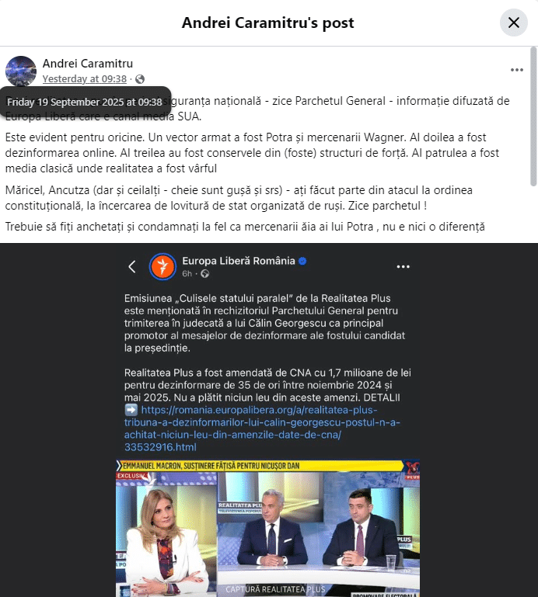Click the public globe audience icon
The width and height of the screenshot is (538, 597).
pos(140,79)
